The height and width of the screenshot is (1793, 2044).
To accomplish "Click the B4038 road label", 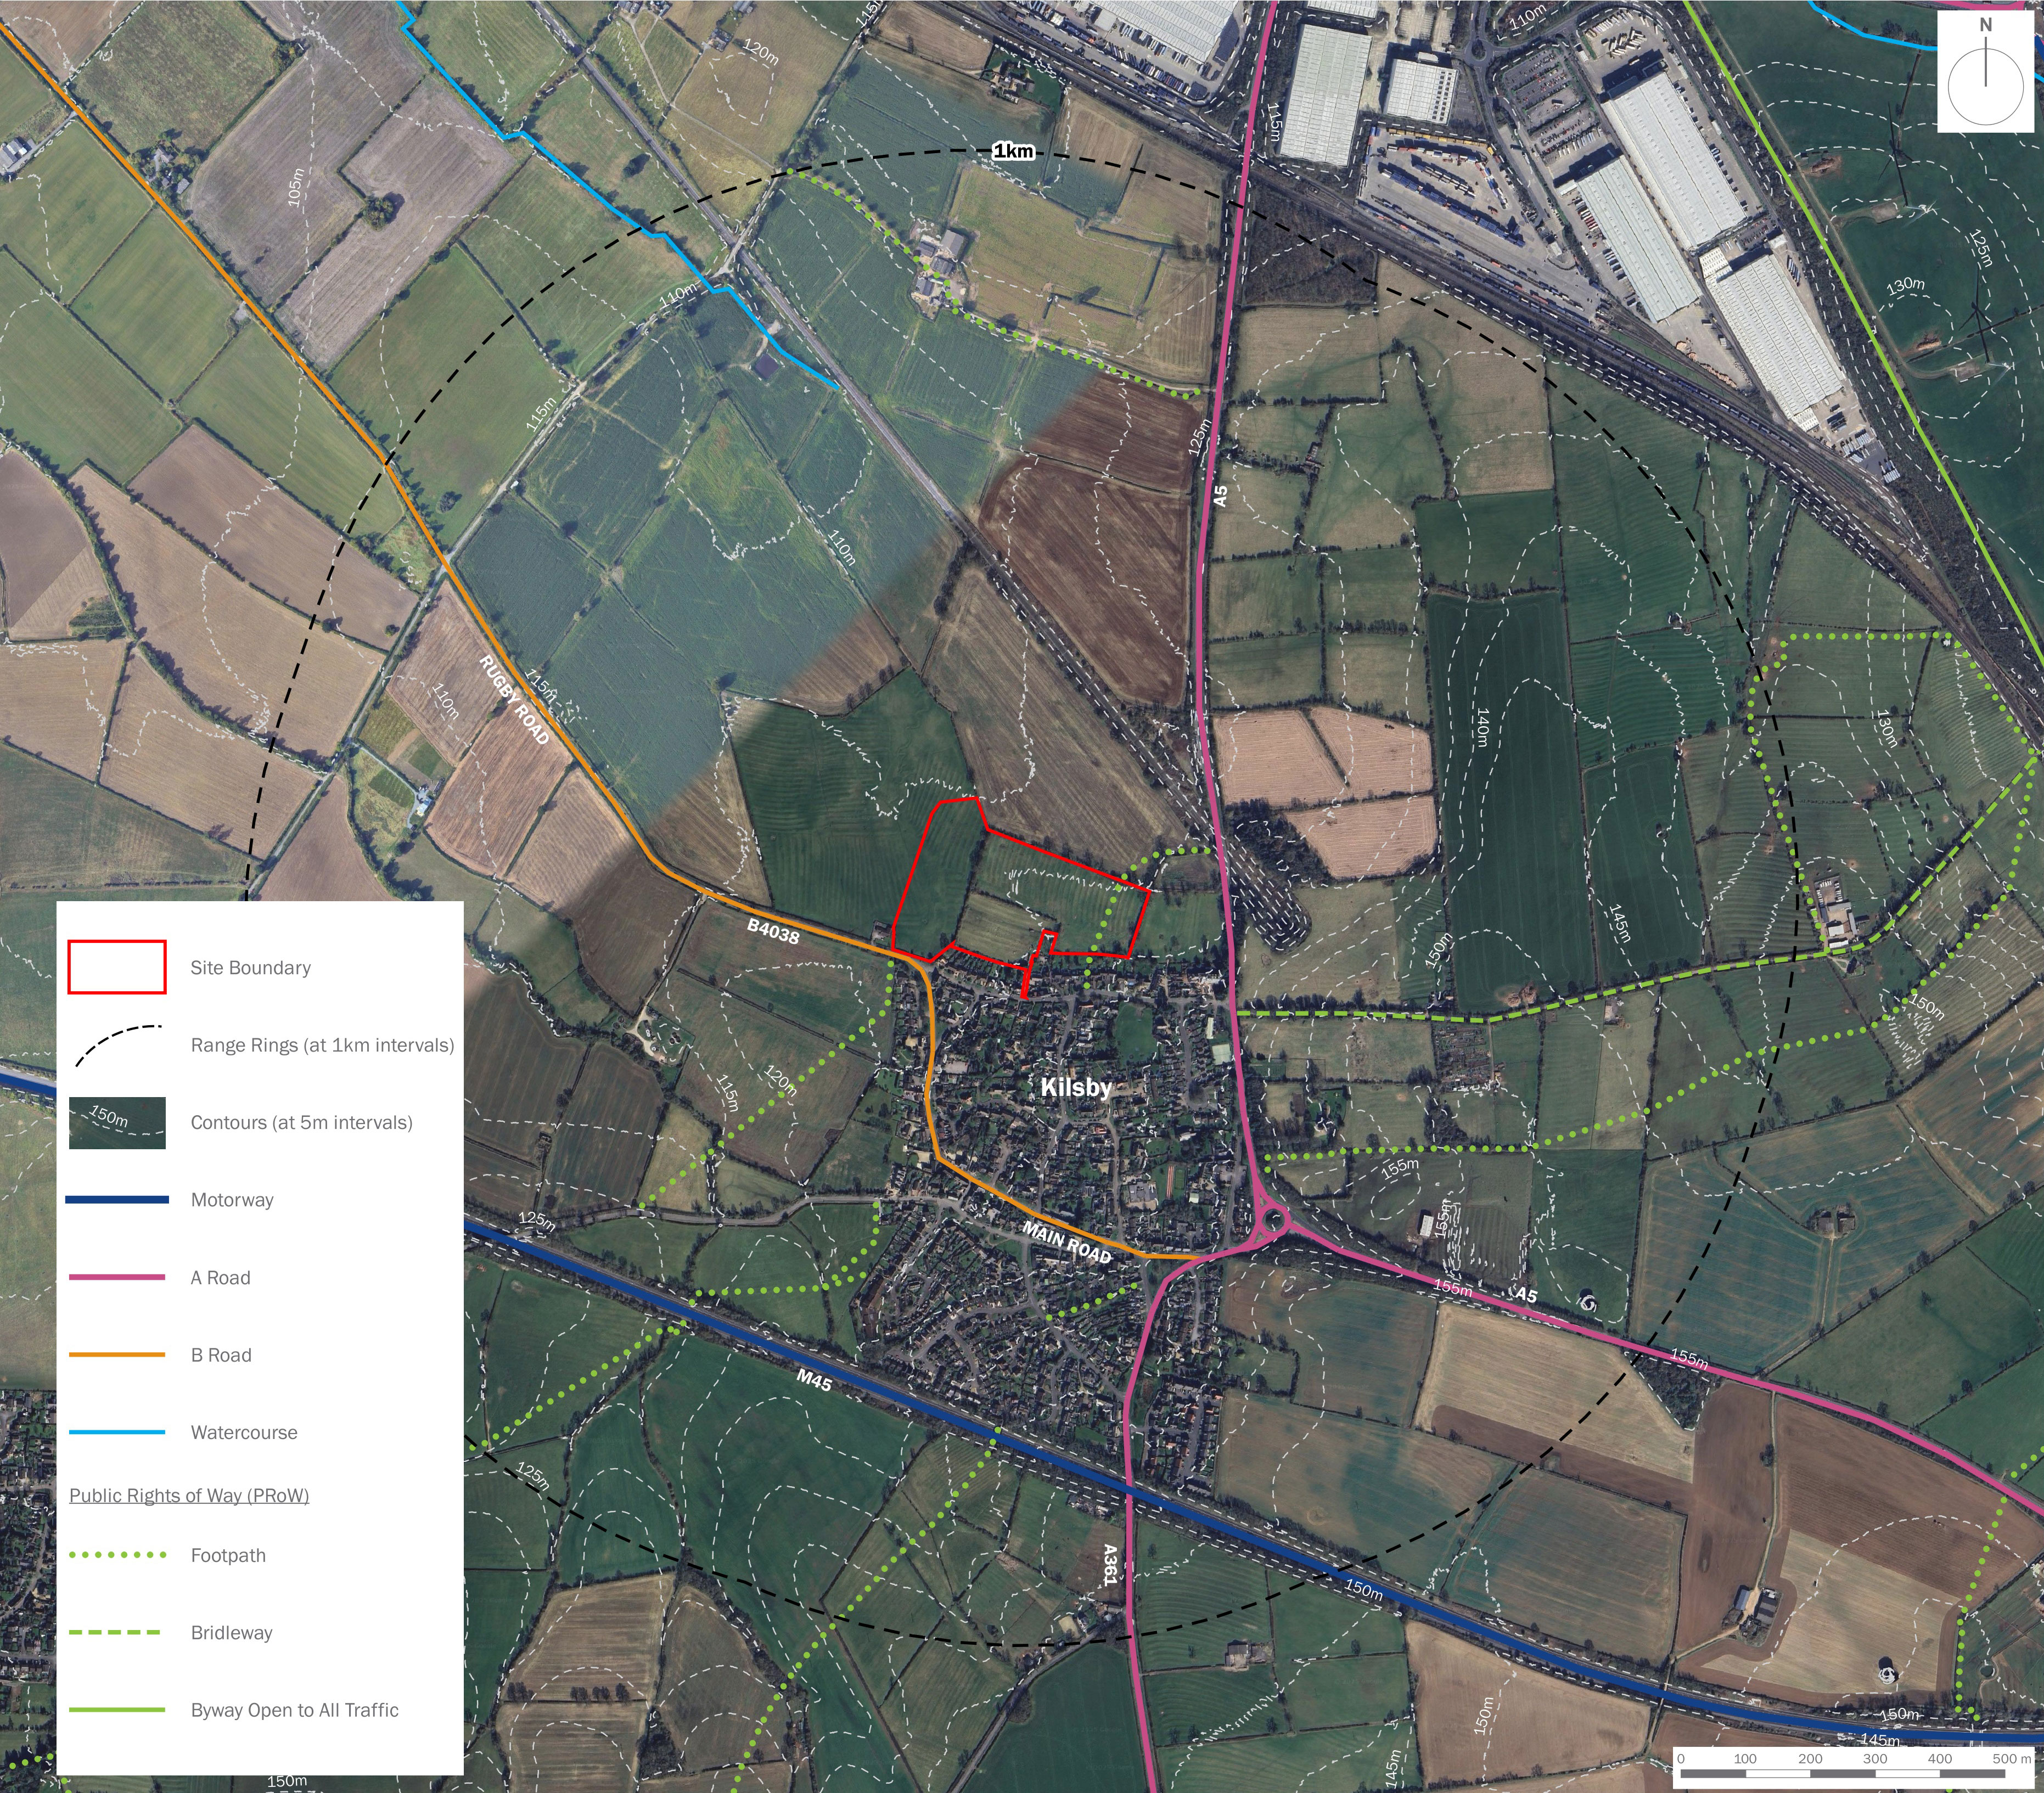I will point(773,931).
